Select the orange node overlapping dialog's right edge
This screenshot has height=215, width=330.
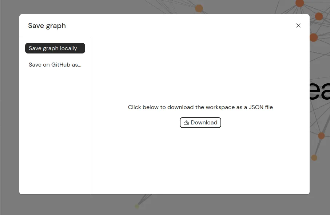314,37
